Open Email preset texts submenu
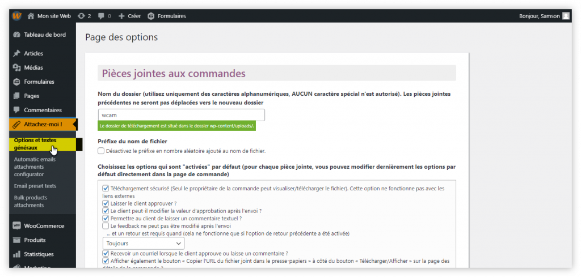Viewport: 581px width, 277px height. click(x=35, y=186)
